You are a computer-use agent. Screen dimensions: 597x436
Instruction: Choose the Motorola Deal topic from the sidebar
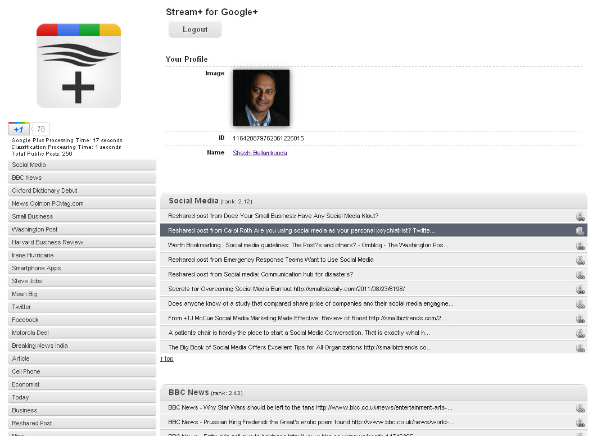[82, 333]
